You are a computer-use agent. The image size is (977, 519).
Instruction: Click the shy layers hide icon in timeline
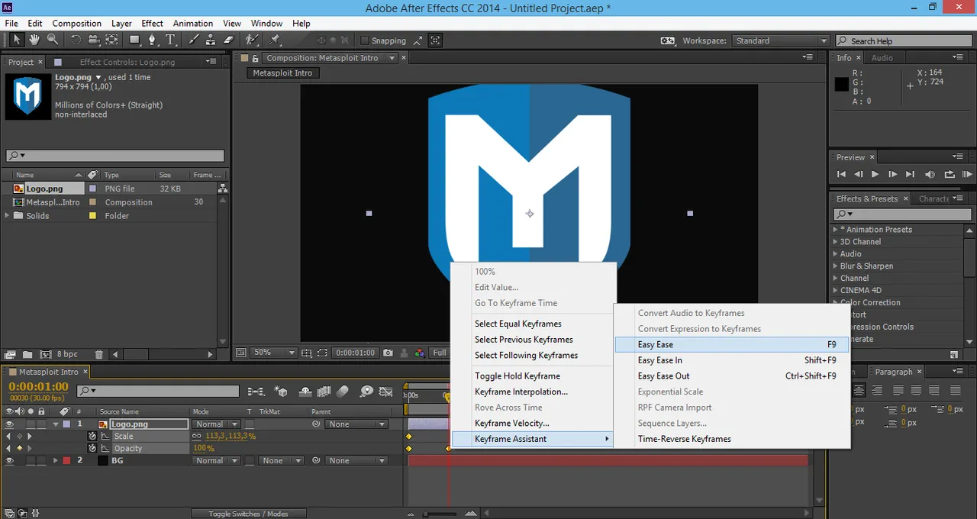coord(305,392)
